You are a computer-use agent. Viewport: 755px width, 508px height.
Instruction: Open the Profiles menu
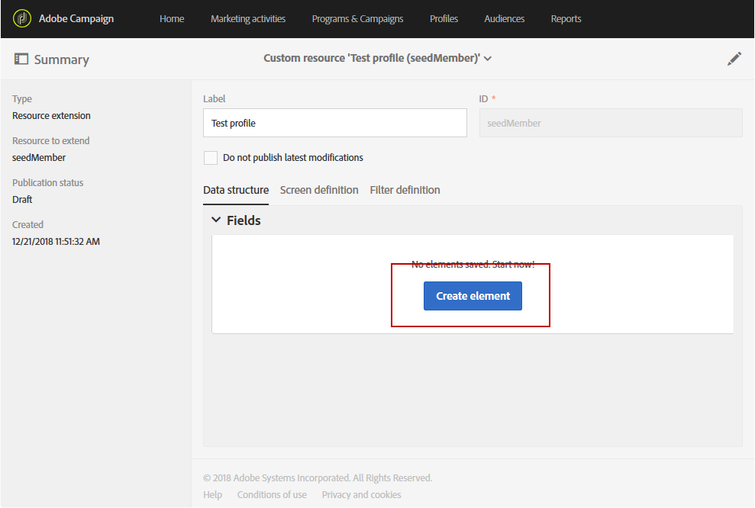[x=444, y=19]
